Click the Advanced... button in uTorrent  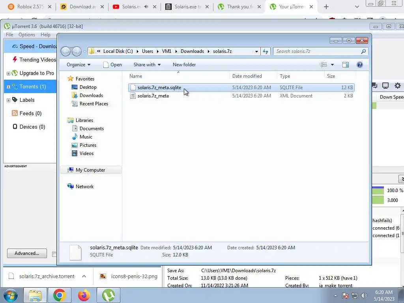click(27, 253)
